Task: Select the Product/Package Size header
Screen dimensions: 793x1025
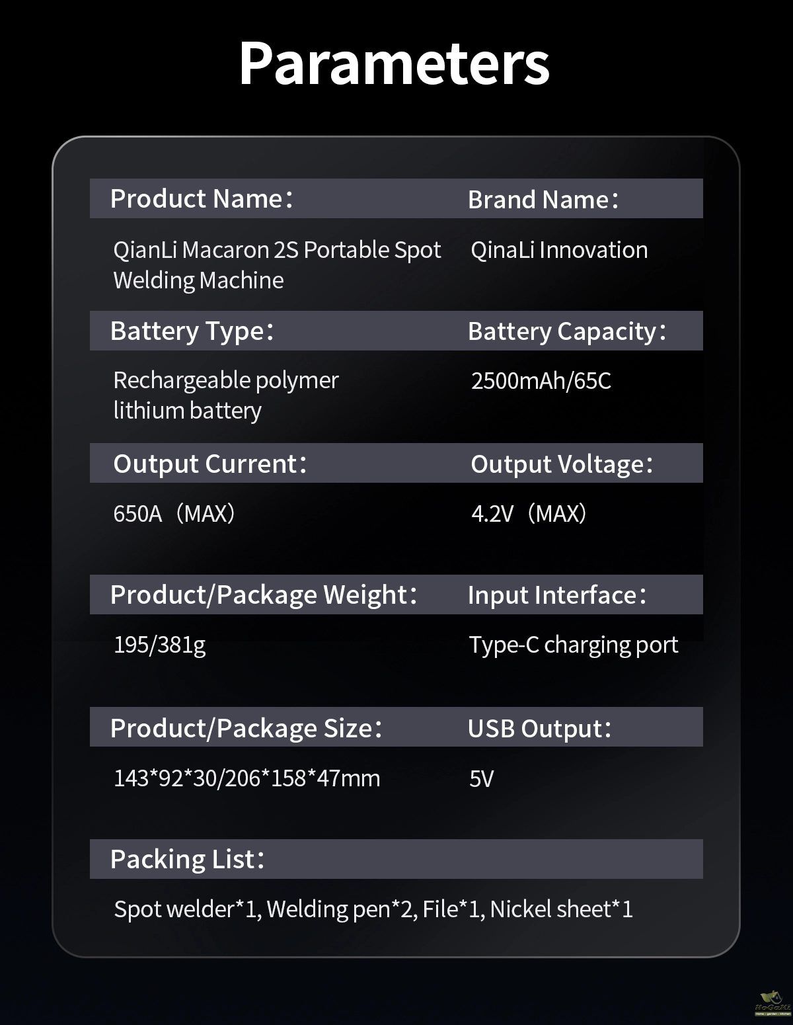Action: (246, 727)
